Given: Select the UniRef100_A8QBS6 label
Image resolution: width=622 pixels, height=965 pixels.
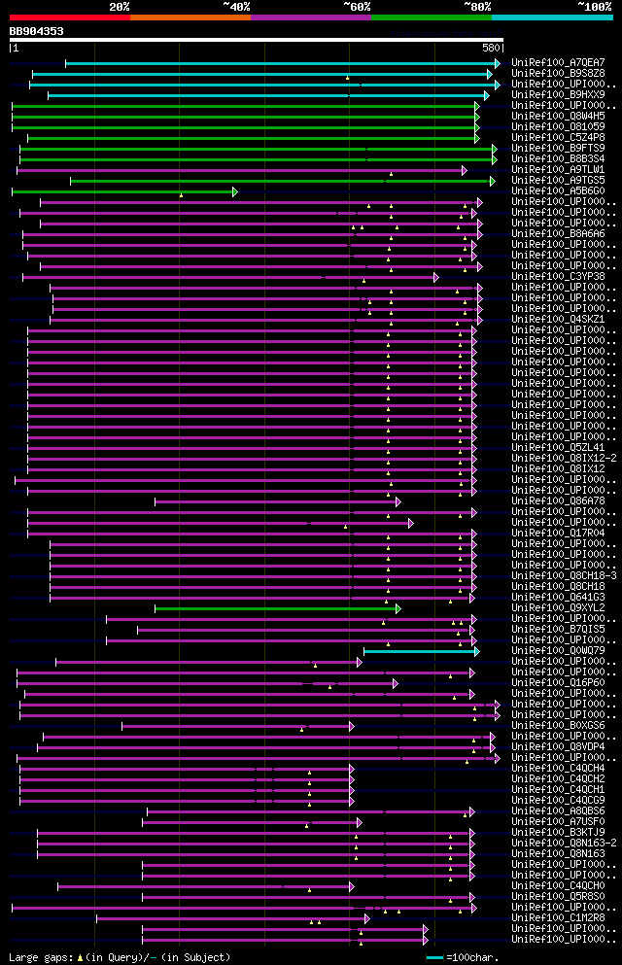Looking at the screenshot, I should (x=558, y=811).
